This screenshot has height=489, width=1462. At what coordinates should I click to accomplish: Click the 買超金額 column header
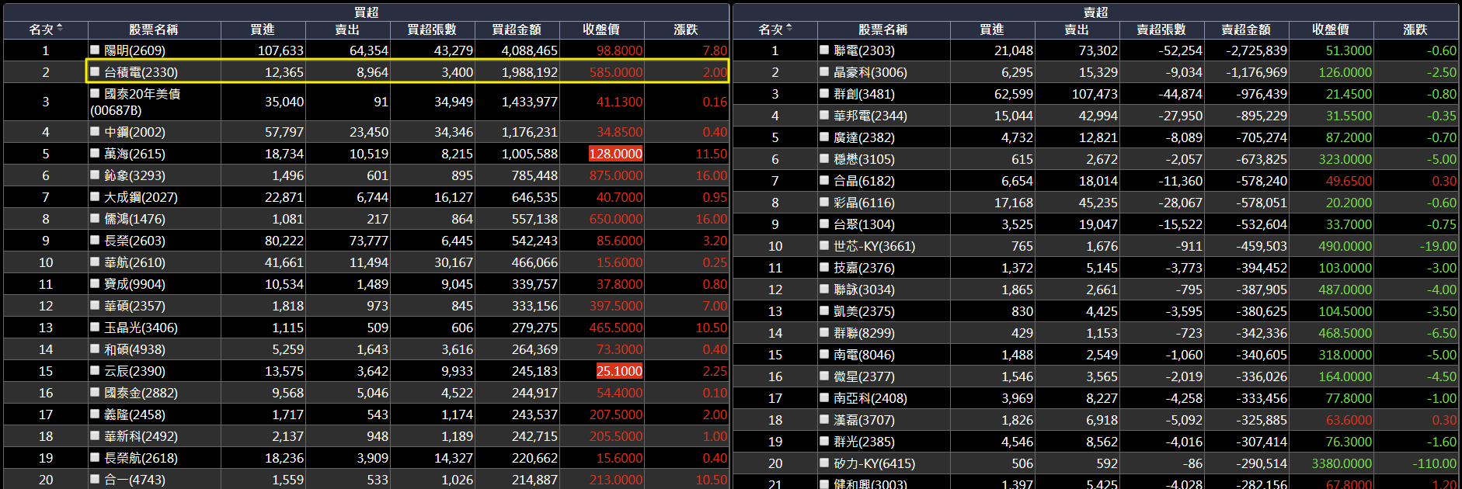(x=517, y=29)
